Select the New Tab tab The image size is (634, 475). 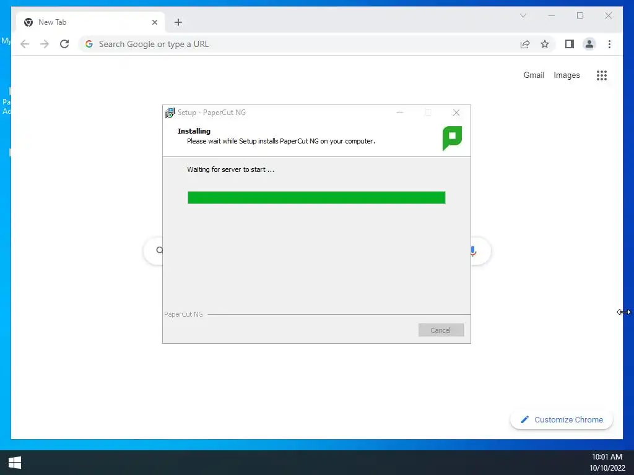(90, 22)
